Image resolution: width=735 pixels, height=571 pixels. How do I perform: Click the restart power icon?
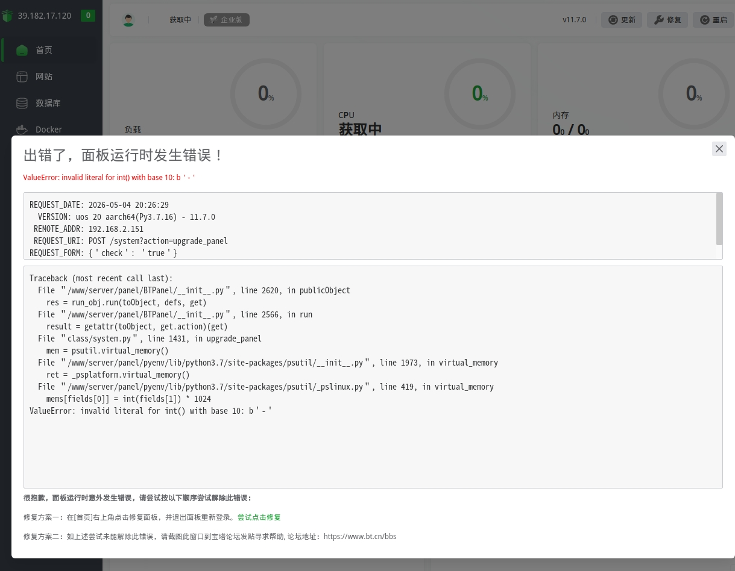[705, 20]
